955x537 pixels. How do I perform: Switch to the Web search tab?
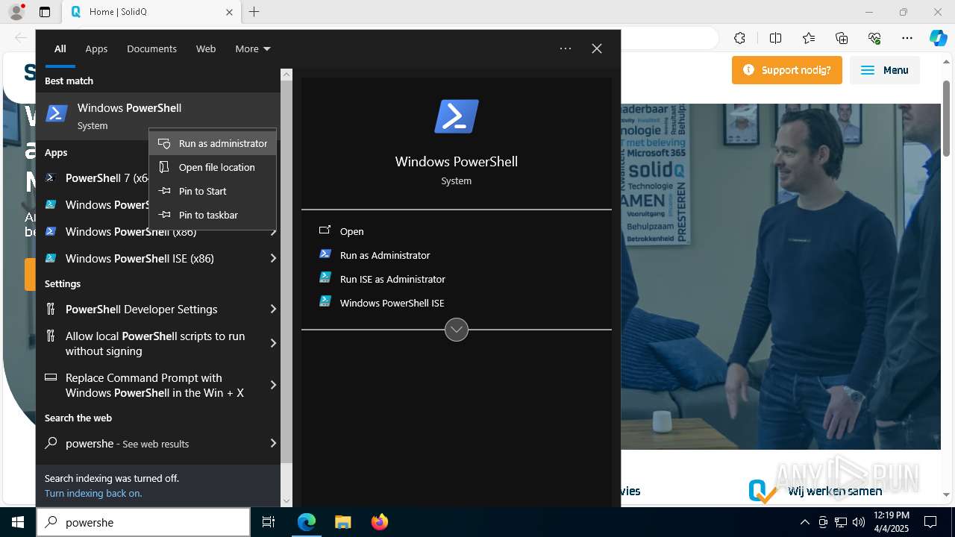[x=206, y=48]
